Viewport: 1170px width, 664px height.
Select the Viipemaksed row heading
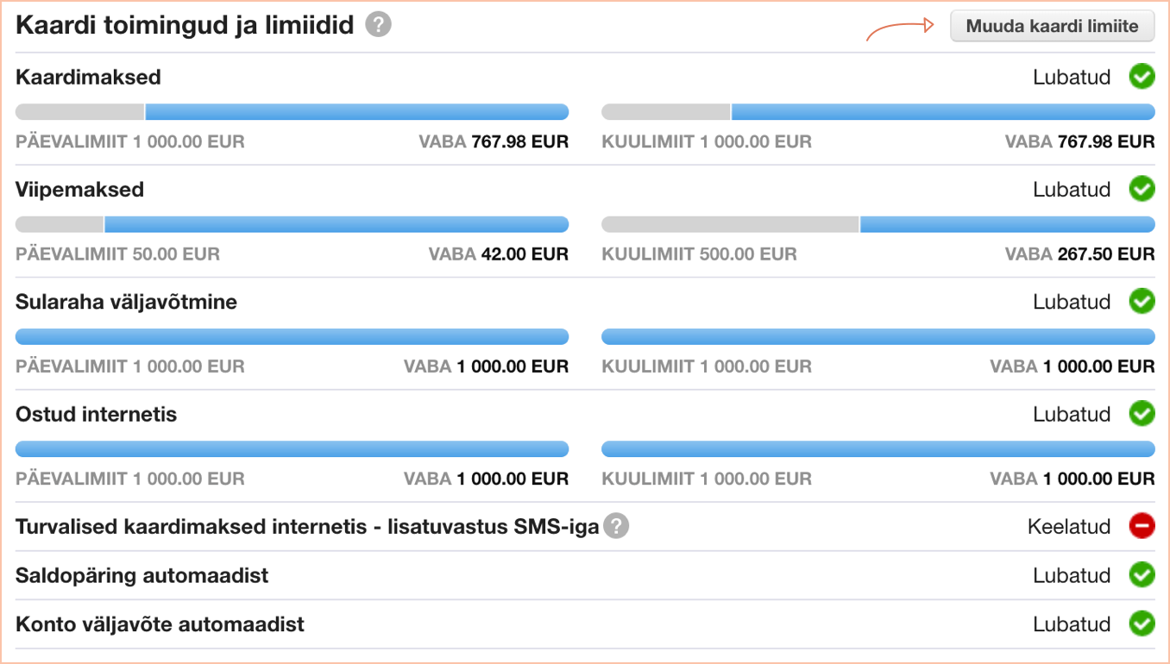tap(79, 189)
